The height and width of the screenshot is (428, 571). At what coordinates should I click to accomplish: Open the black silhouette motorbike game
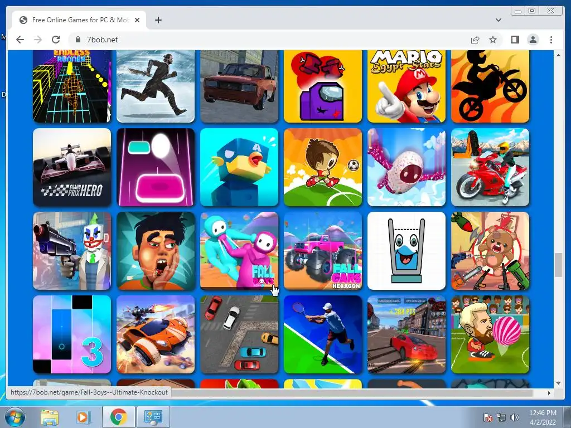(490, 86)
